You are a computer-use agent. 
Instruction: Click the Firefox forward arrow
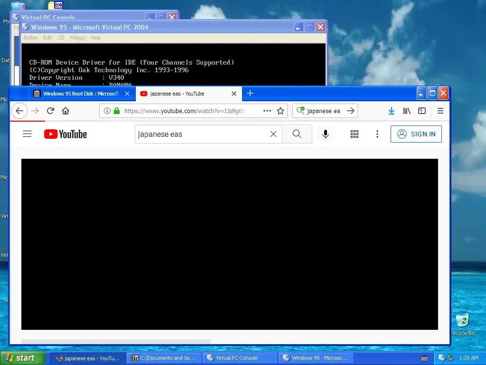[x=35, y=111]
